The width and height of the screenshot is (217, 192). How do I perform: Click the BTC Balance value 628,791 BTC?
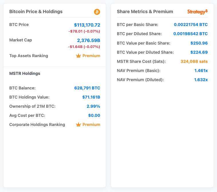tap(87, 88)
